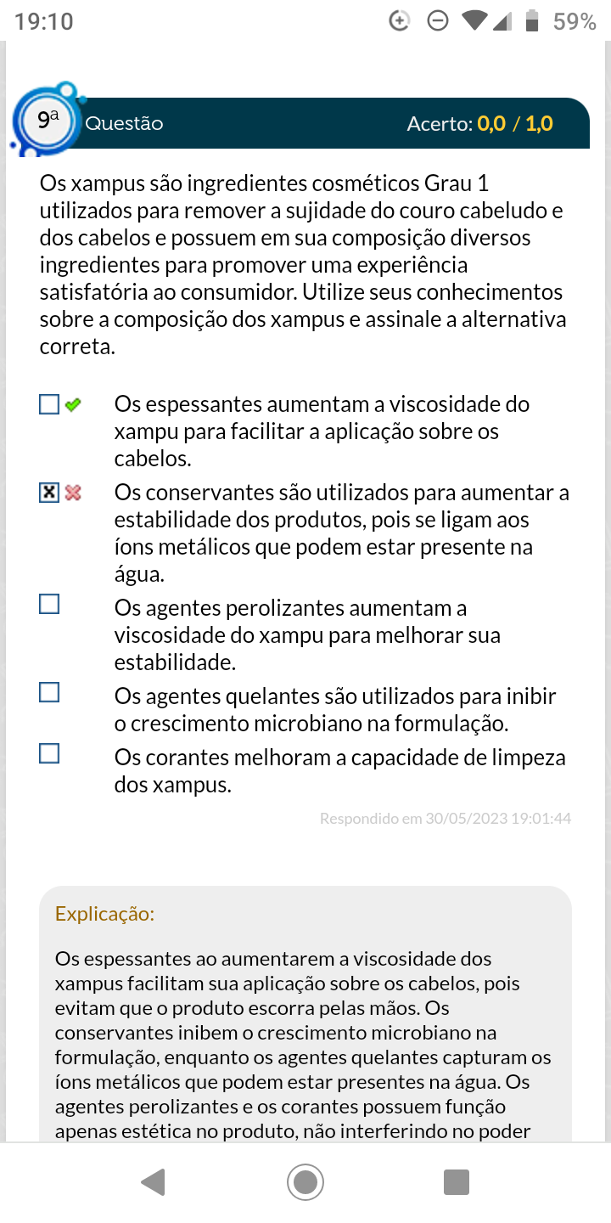This screenshot has height=1223, width=611.
Task: Select the 'Os agentes quelantes' checkbox
Action: pos(49,693)
